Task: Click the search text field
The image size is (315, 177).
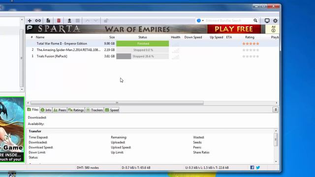Action: click(x=228, y=21)
